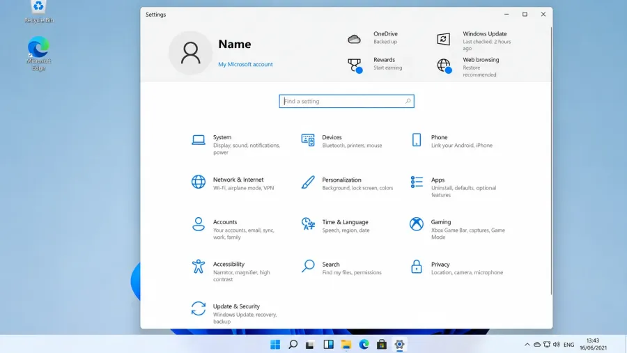
Task: Open taskbar Search
Action: [x=293, y=345]
